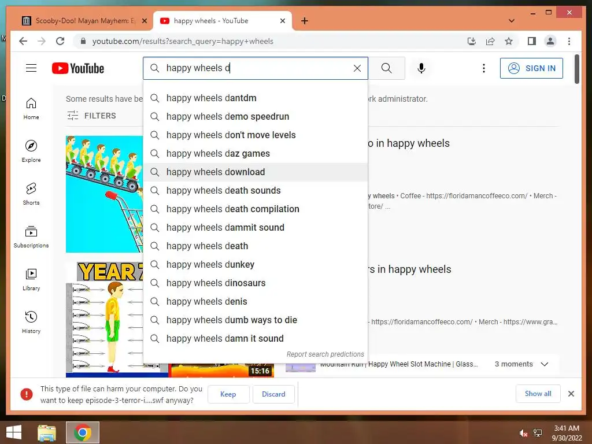Go back with the browser back arrow
Viewport: 592px width, 444px height.
(23, 41)
